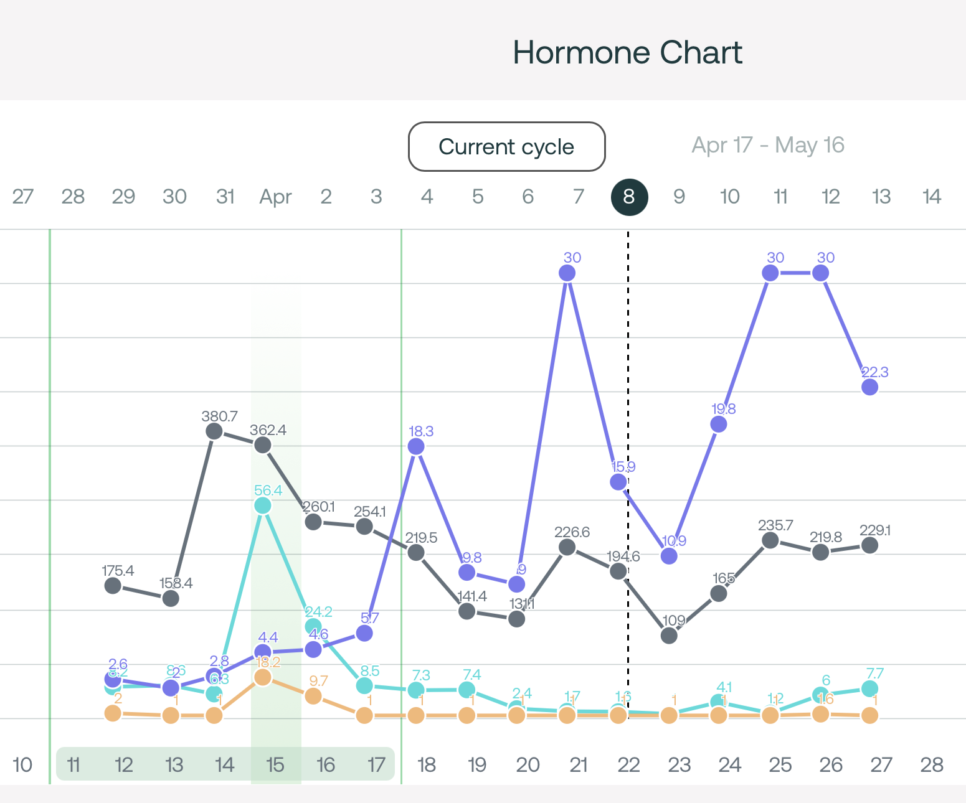The image size is (966, 803).
Task: Click the Apr 17 - May 16 date range
Action: (767, 145)
